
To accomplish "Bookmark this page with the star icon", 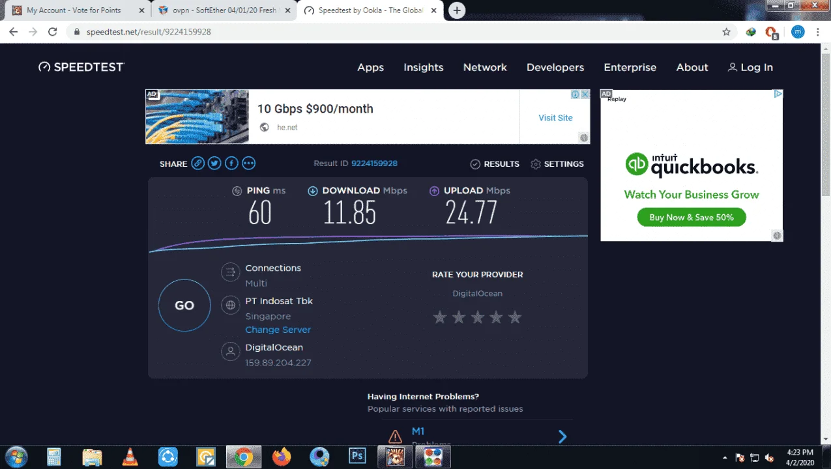I will click(726, 31).
